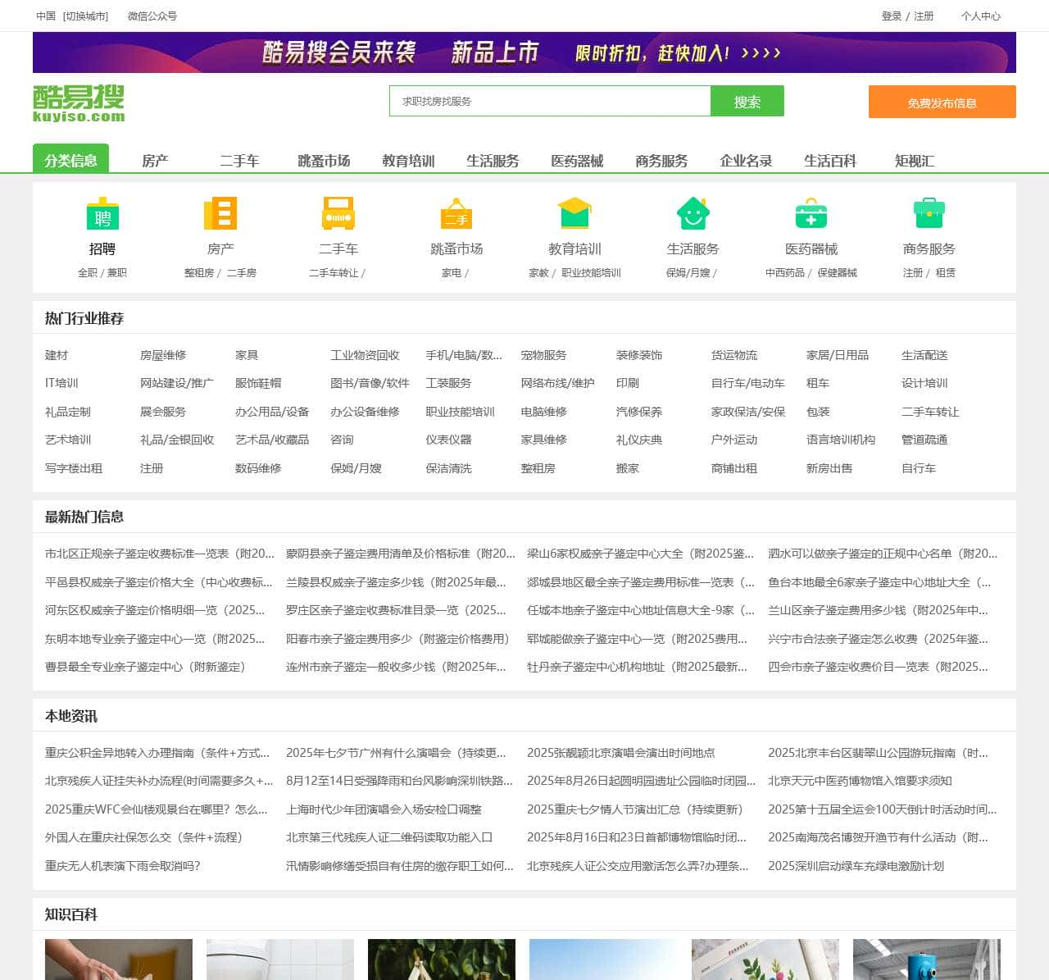Switch city via 切换城市 link
Viewport: 1049px width, 980px height.
click(x=85, y=16)
